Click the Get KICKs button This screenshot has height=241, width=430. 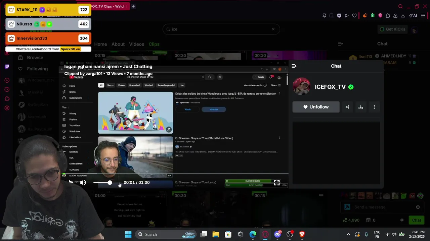pos(392,29)
